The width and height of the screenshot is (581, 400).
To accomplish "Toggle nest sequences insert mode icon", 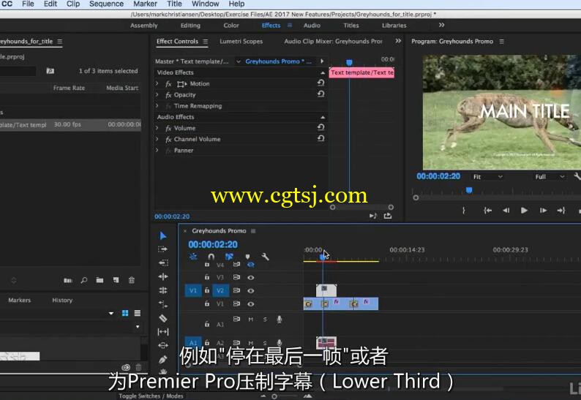I will 193,257.
